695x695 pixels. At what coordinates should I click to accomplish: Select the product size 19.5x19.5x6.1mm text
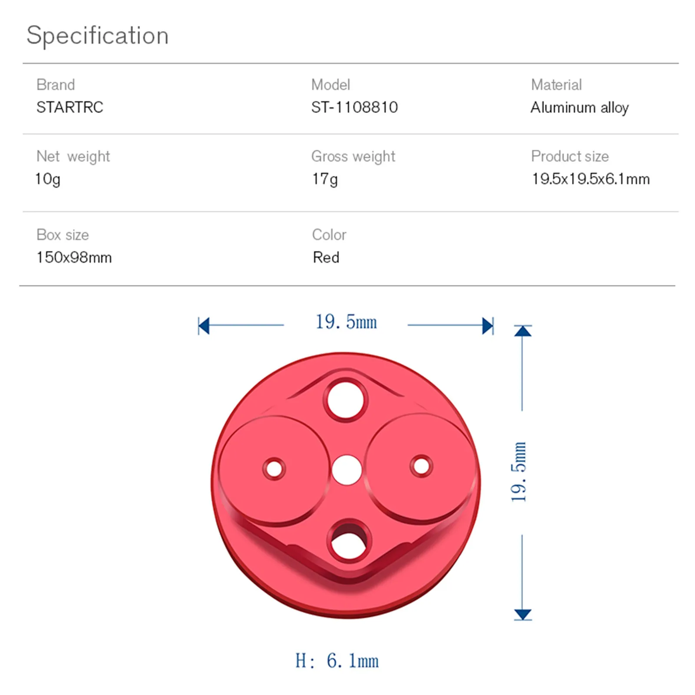coord(591,179)
